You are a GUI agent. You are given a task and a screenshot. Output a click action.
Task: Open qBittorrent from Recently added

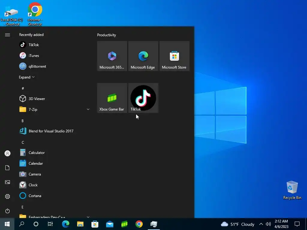[55, 66]
